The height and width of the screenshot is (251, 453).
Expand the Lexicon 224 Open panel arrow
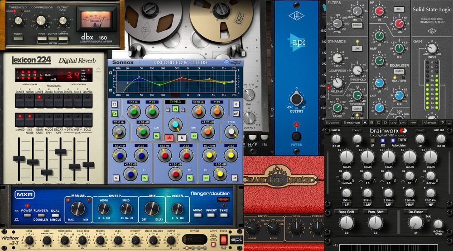coord(98,70)
